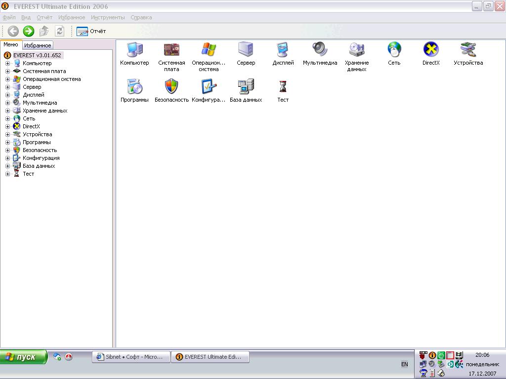The height and width of the screenshot is (379, 506).
Task: Click the пуск Start button
Action: (x=24, y=357)
